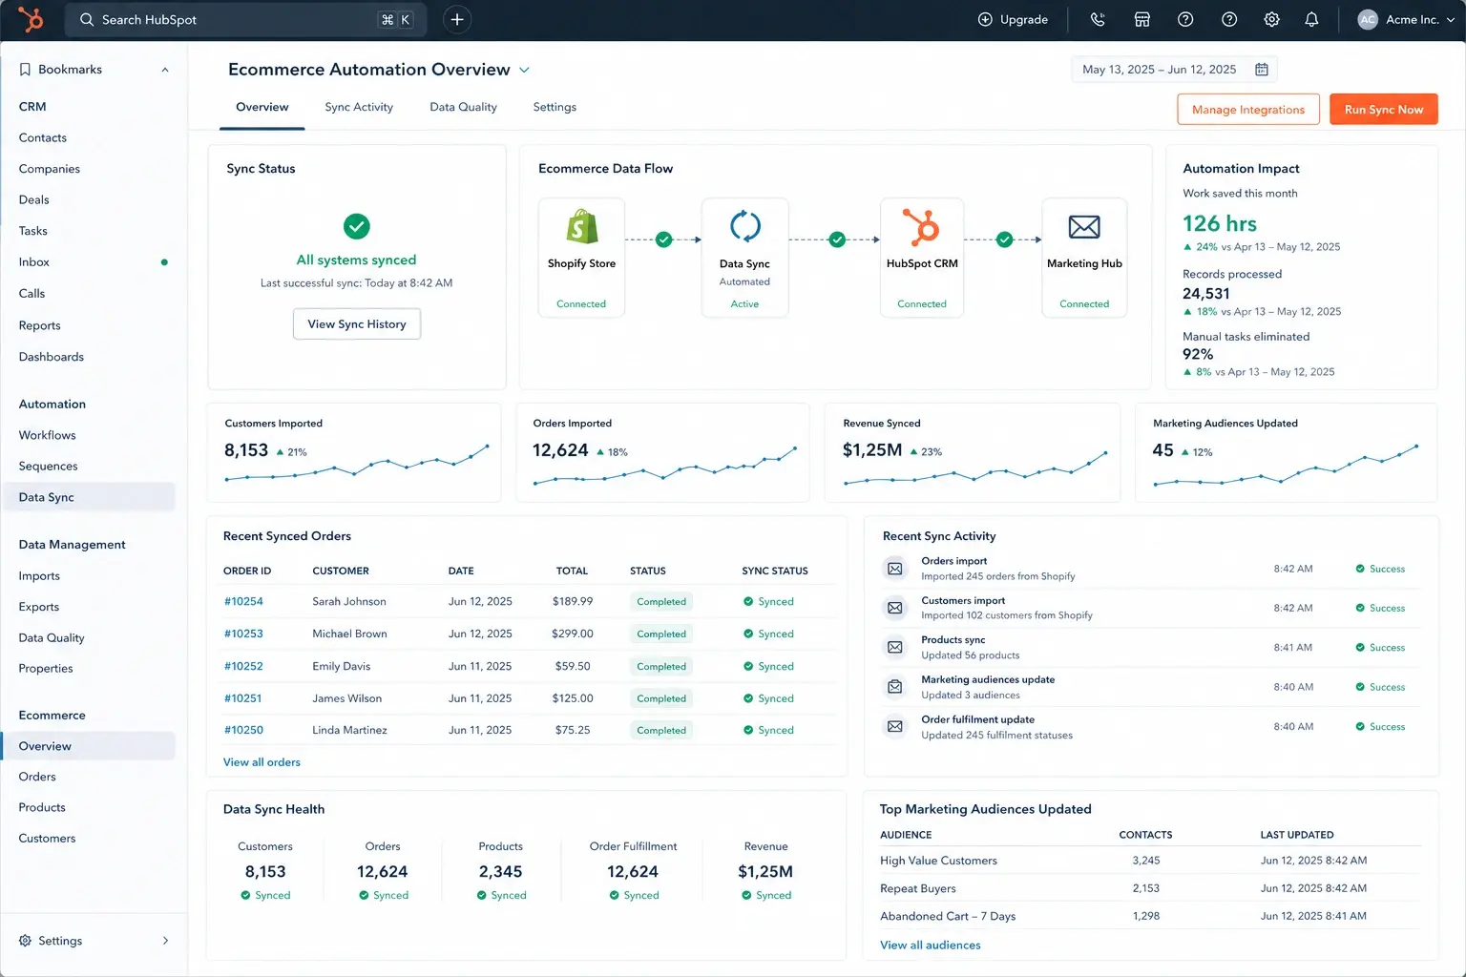Open Ecommerce Products in the sidebar
Screen dimensions: 1466x977
point(42,807)
